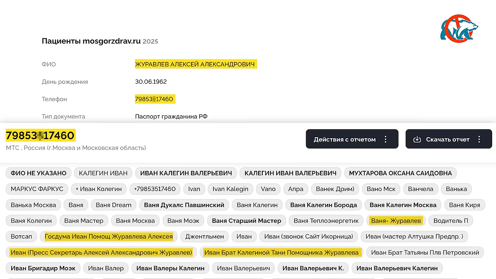Image resolution: width=496 pixels, height=279 pixels.
Task: Open the Ivan Kalegin tag
Action: [x=231, y=189]
